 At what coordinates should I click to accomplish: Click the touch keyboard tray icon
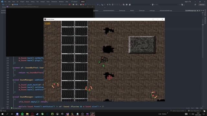click(186, 114)
